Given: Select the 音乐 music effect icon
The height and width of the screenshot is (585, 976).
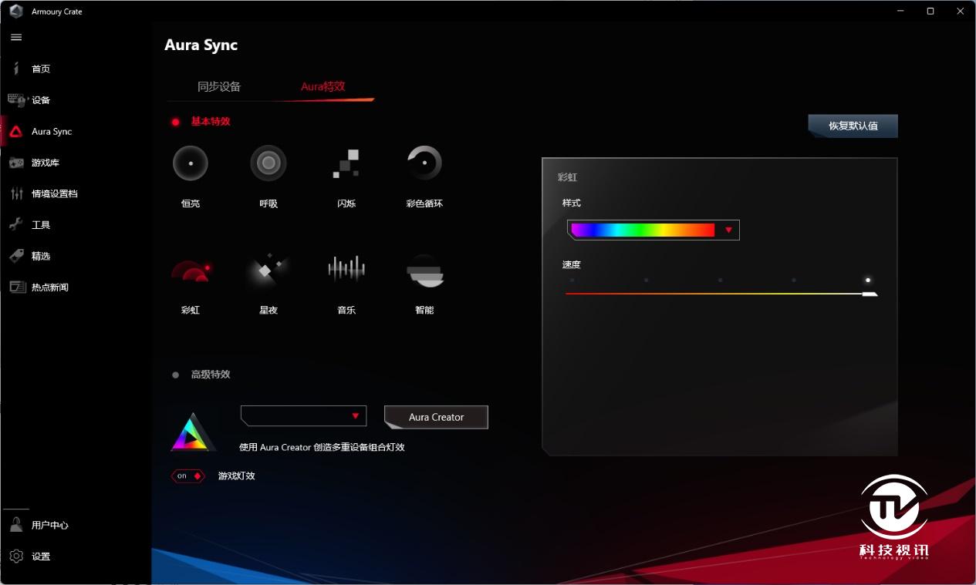Looking at the screenshot, I should coord(346,269).
